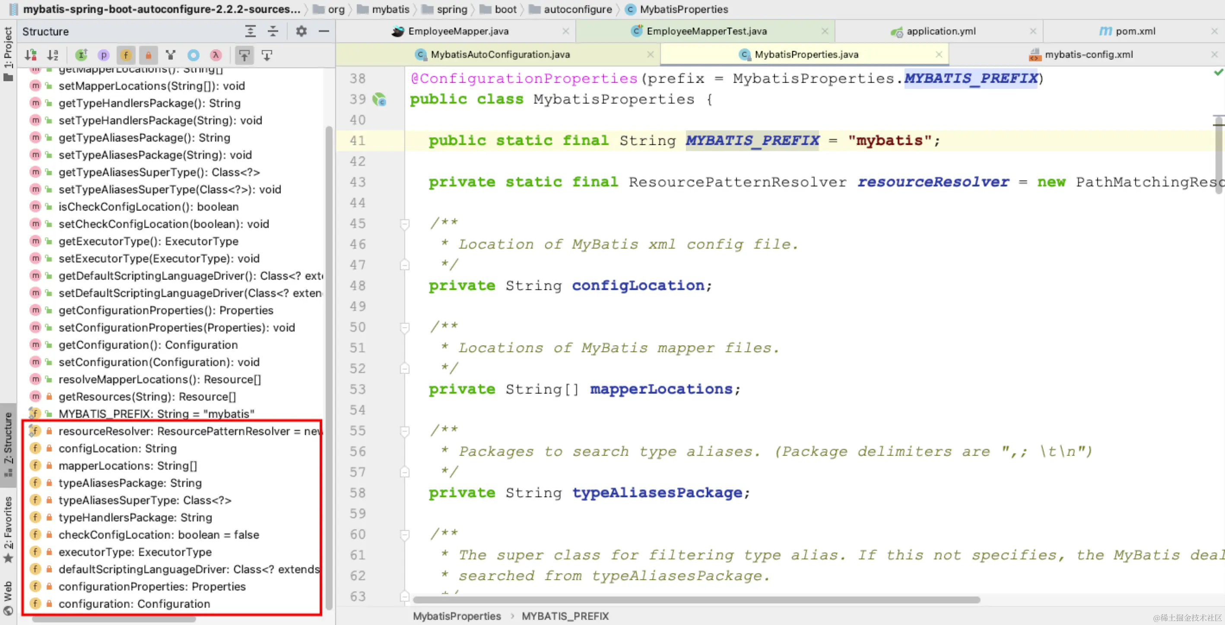1225x625 pixels.
Task: Toggle Show Fields filter icon
Action: 126,55
